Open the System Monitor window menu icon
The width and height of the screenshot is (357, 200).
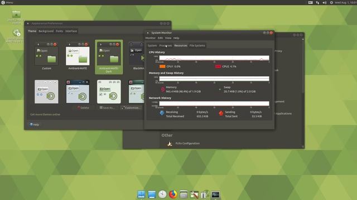(x=148, y=33)
